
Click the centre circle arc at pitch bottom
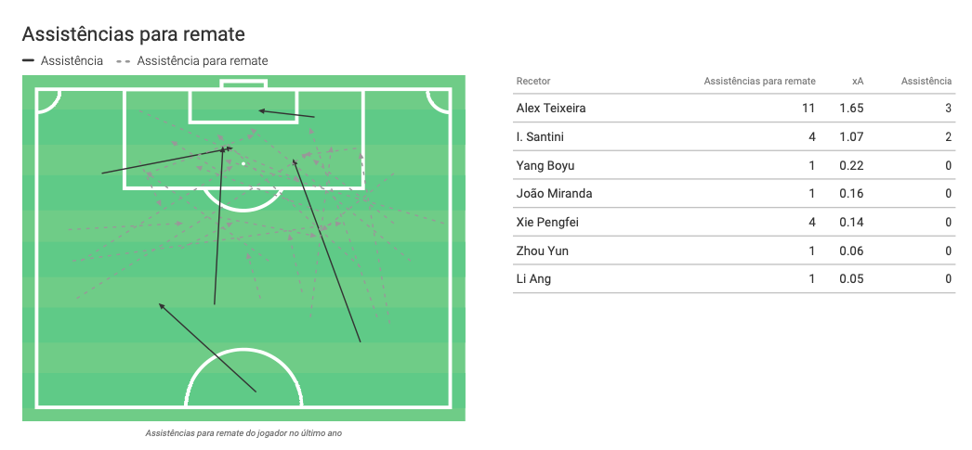(243, 377)
